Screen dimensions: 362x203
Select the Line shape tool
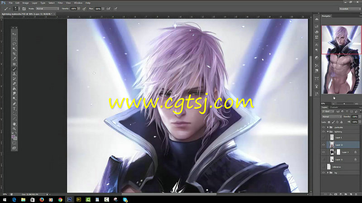click(14, 119)
